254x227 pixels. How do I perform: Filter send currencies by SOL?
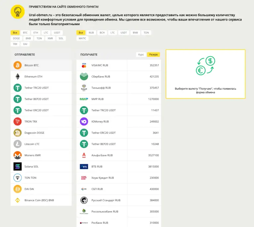coord(61,38)
